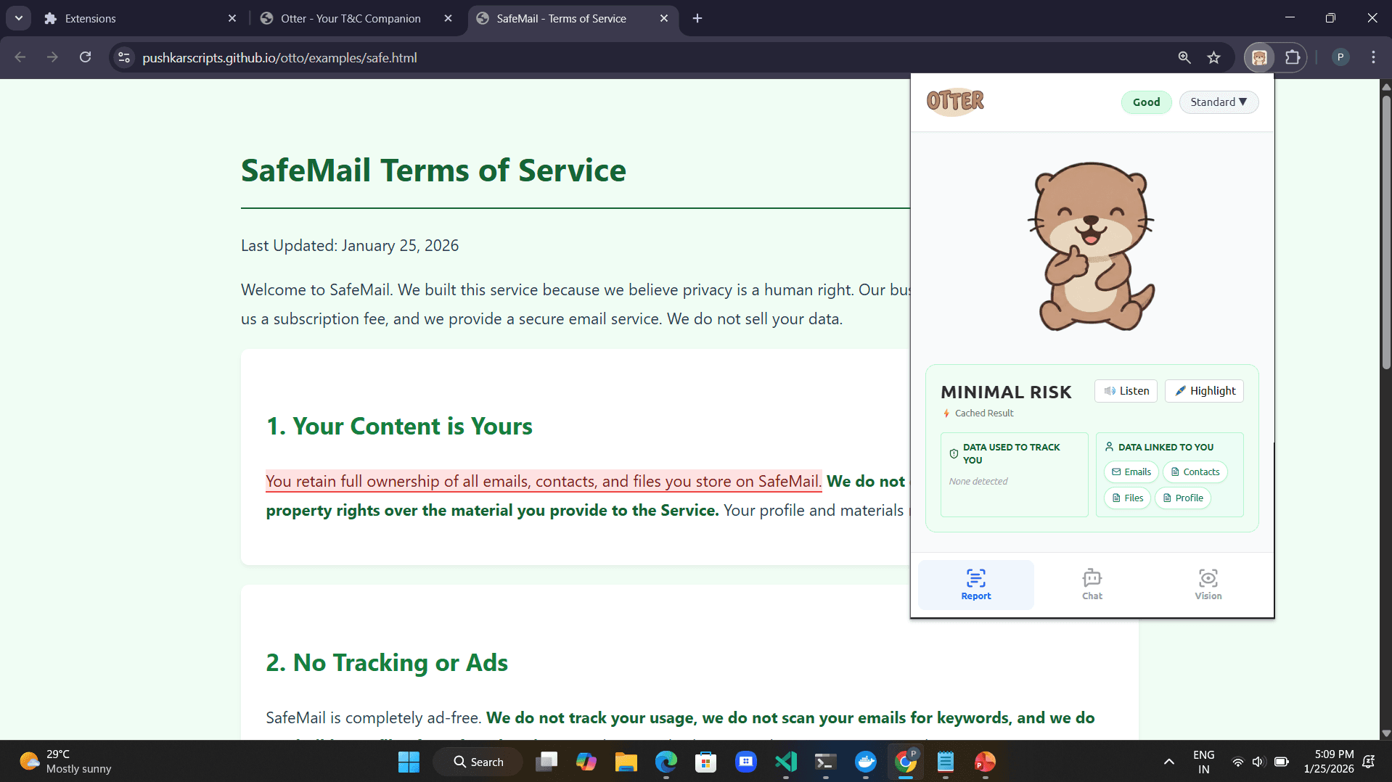The width and height of the screenshot is (1392, 782).
Task: Select the Emails data chip
Action: point(1131,472)
